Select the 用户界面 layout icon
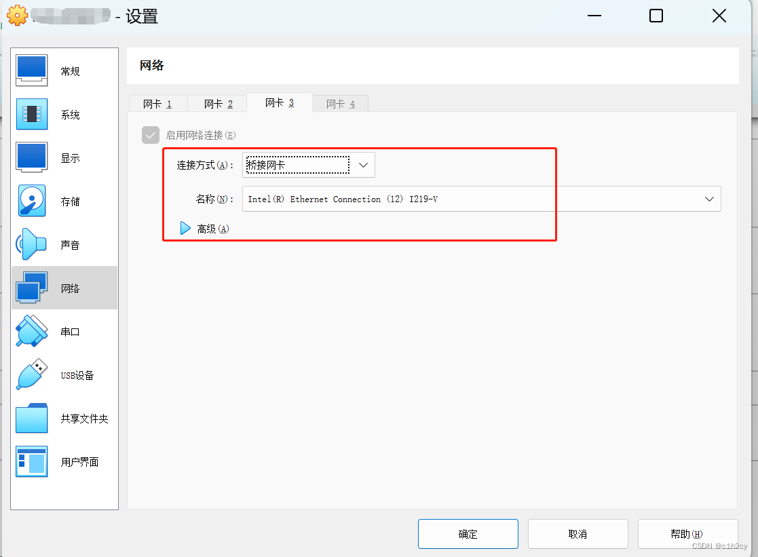The image size is (758, 557). [31, 462]
